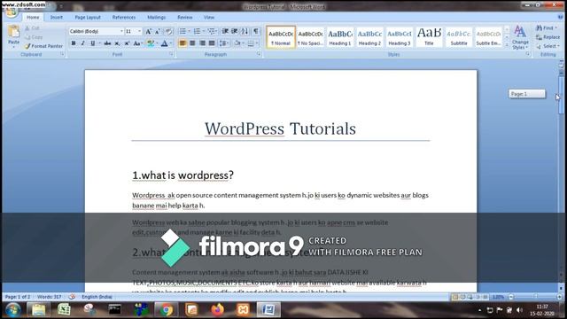Open the font name dropdown
Viewport: 567px width, 319px height.
[x=121, y=32]
